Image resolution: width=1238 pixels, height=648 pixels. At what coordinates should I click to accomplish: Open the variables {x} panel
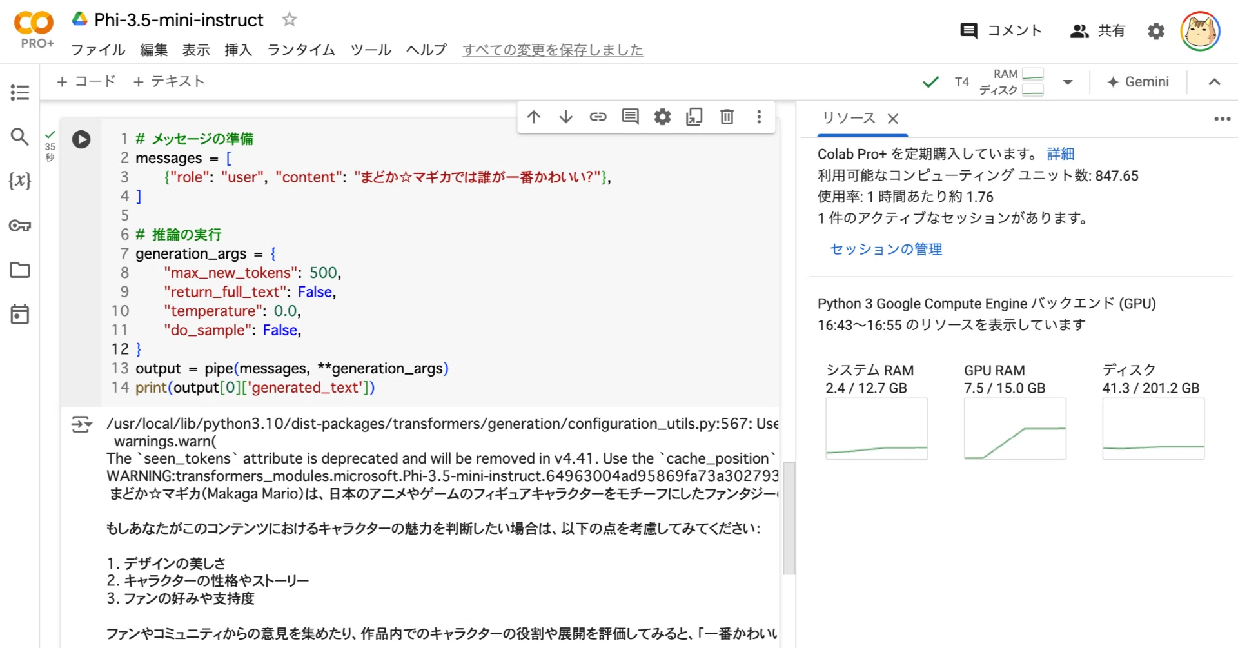tap(20, 181)
